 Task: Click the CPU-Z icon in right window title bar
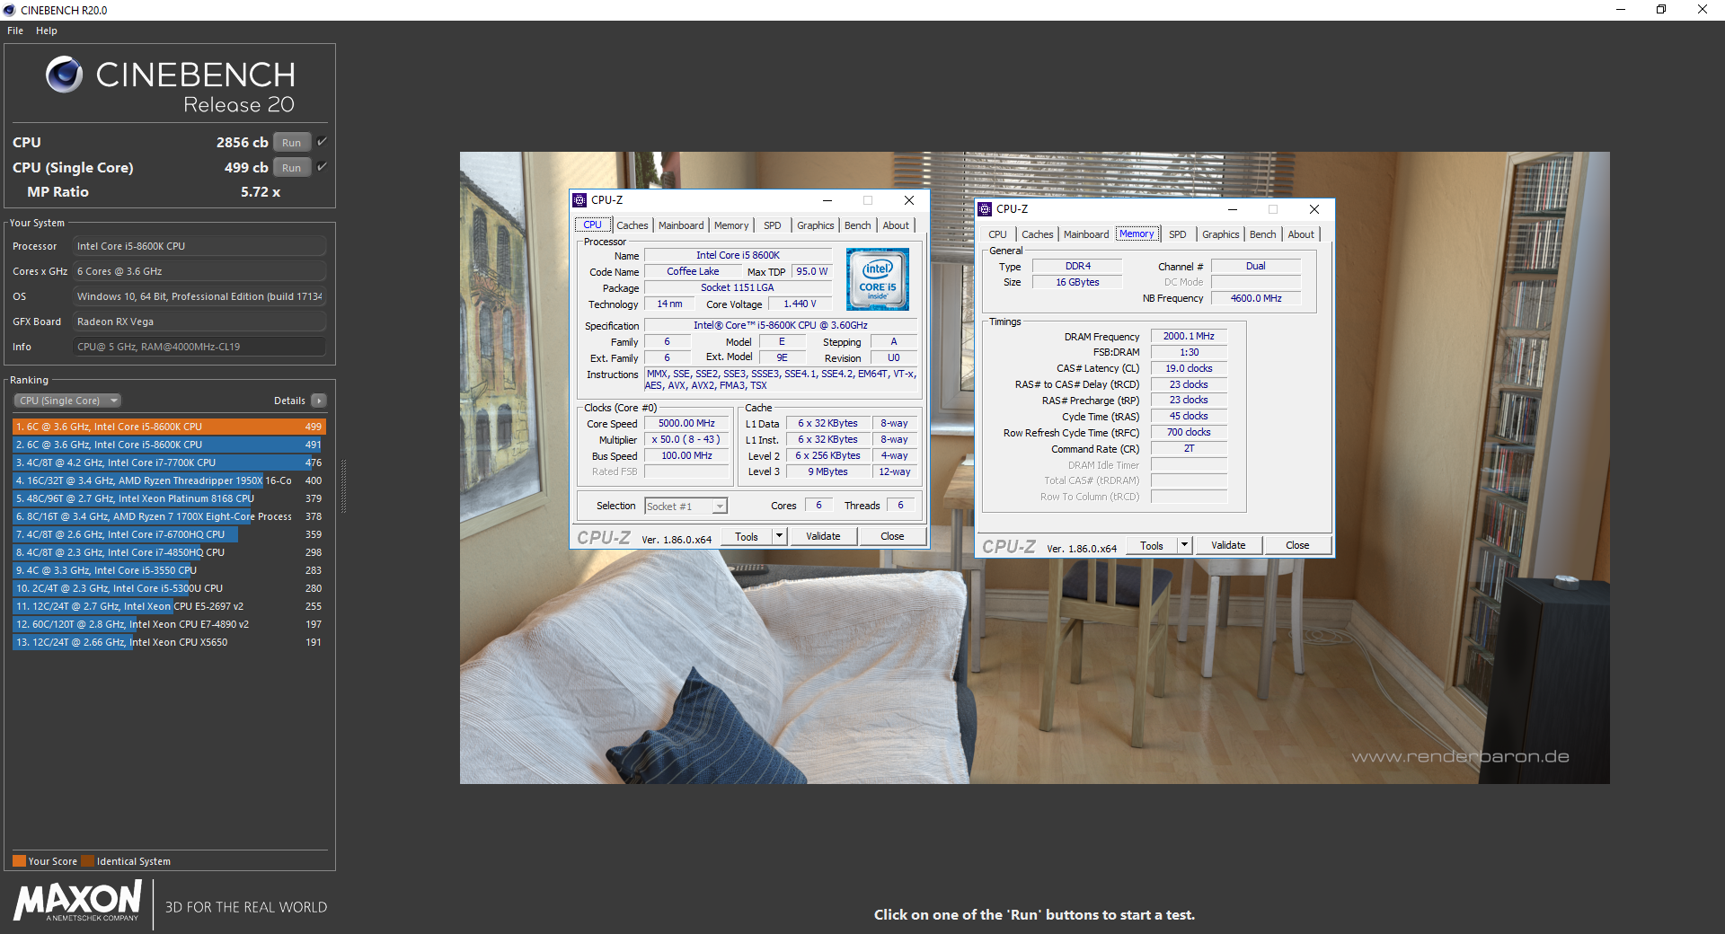[x=985, y=209]
